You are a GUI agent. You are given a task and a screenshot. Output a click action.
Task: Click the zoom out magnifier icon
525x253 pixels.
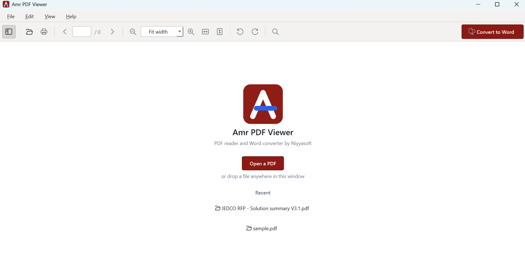pos(133,32)
